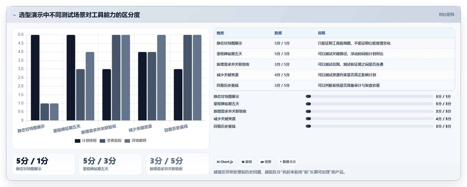Toggle the 异常解释 legend entry
The image size is (467, 187).
coord(135,141)
